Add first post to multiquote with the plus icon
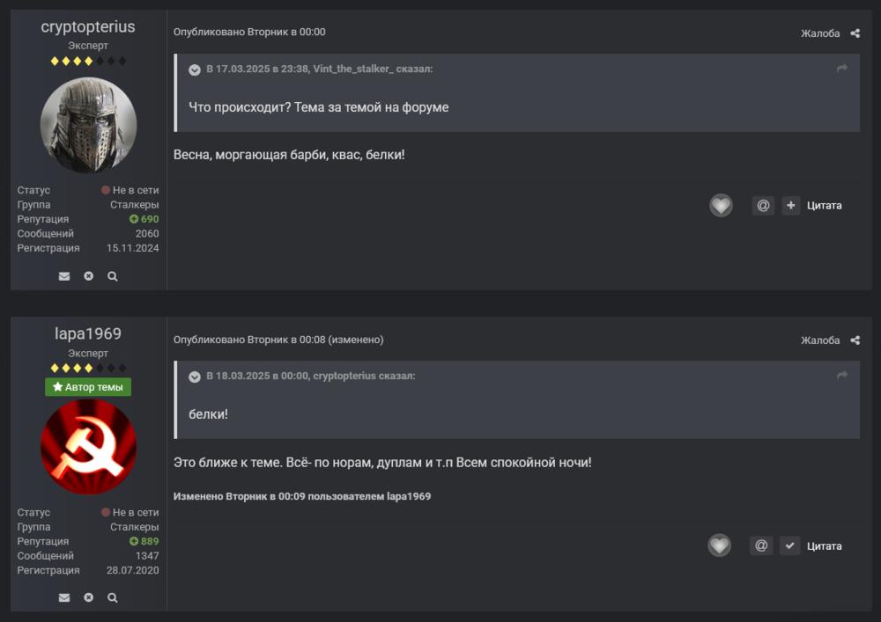The image size is (881, 622). point(790,205)
